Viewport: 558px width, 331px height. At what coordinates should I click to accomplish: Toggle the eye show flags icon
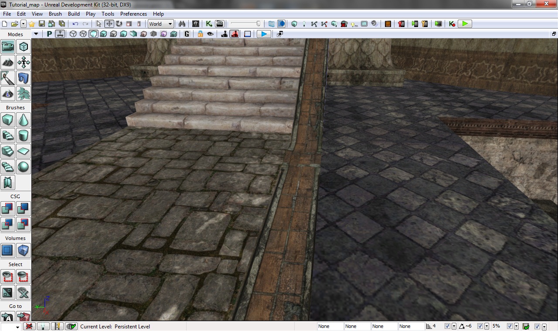(x=211, y=34)
